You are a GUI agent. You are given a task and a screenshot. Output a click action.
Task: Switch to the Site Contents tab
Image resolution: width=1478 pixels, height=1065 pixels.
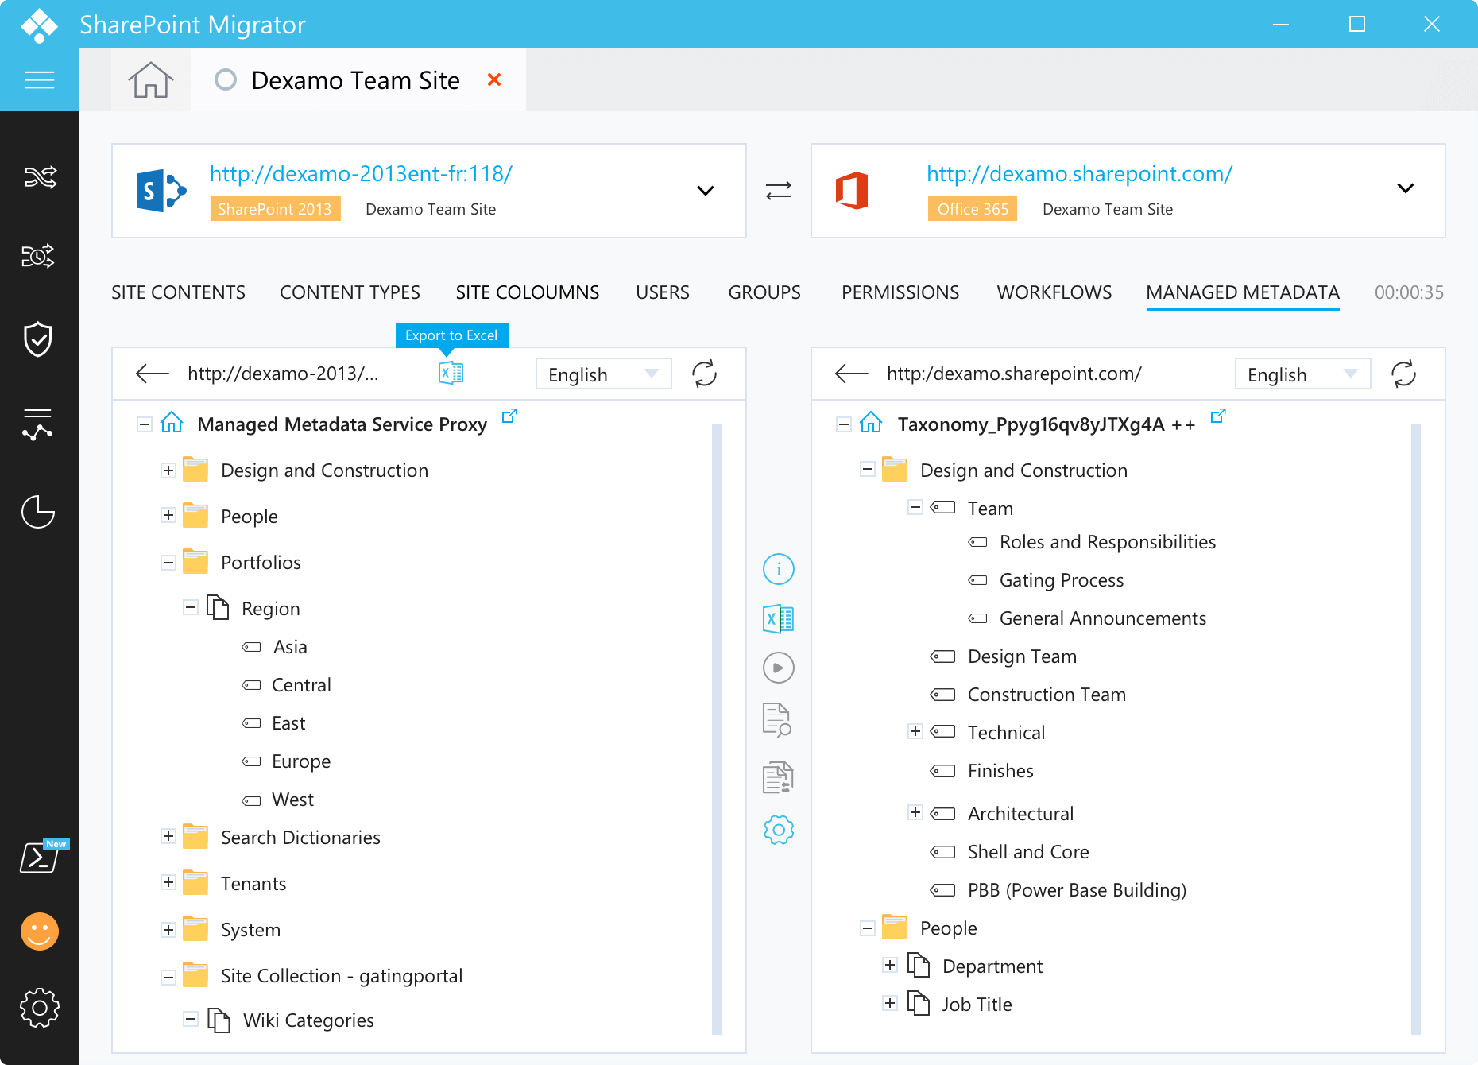tap(178, 292)
